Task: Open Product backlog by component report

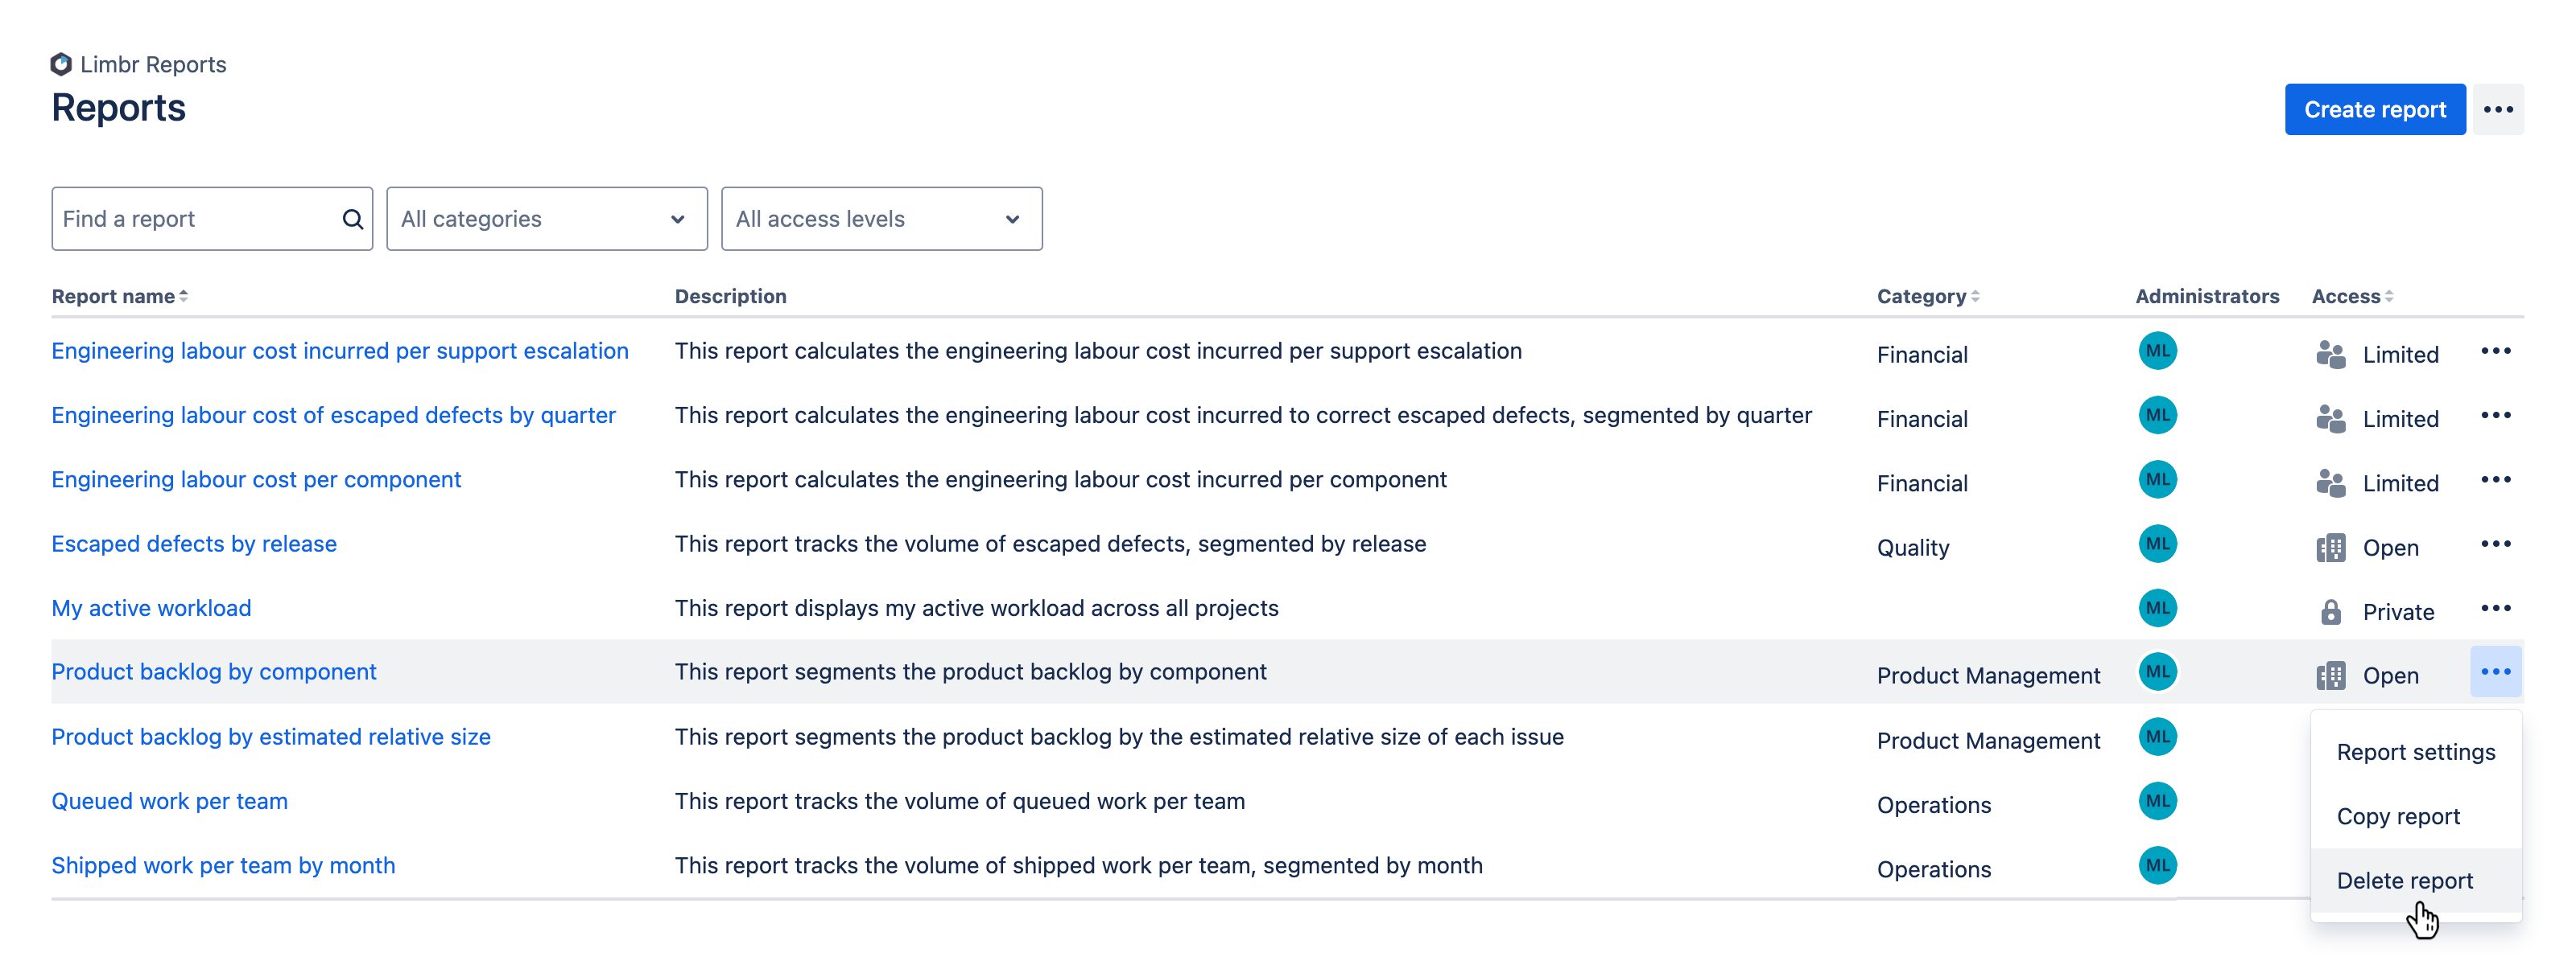Action: (x=214, y=672)
